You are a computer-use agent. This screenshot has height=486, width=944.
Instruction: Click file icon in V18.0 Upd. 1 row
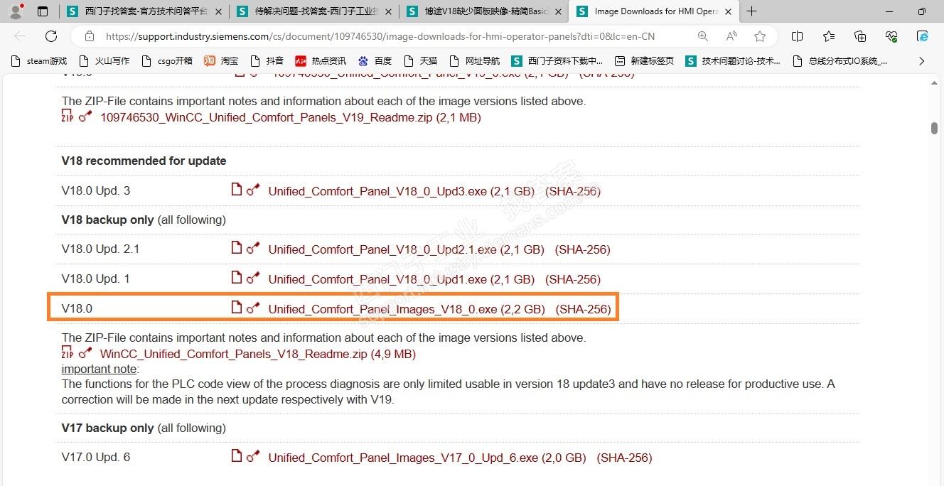point(237,277)
